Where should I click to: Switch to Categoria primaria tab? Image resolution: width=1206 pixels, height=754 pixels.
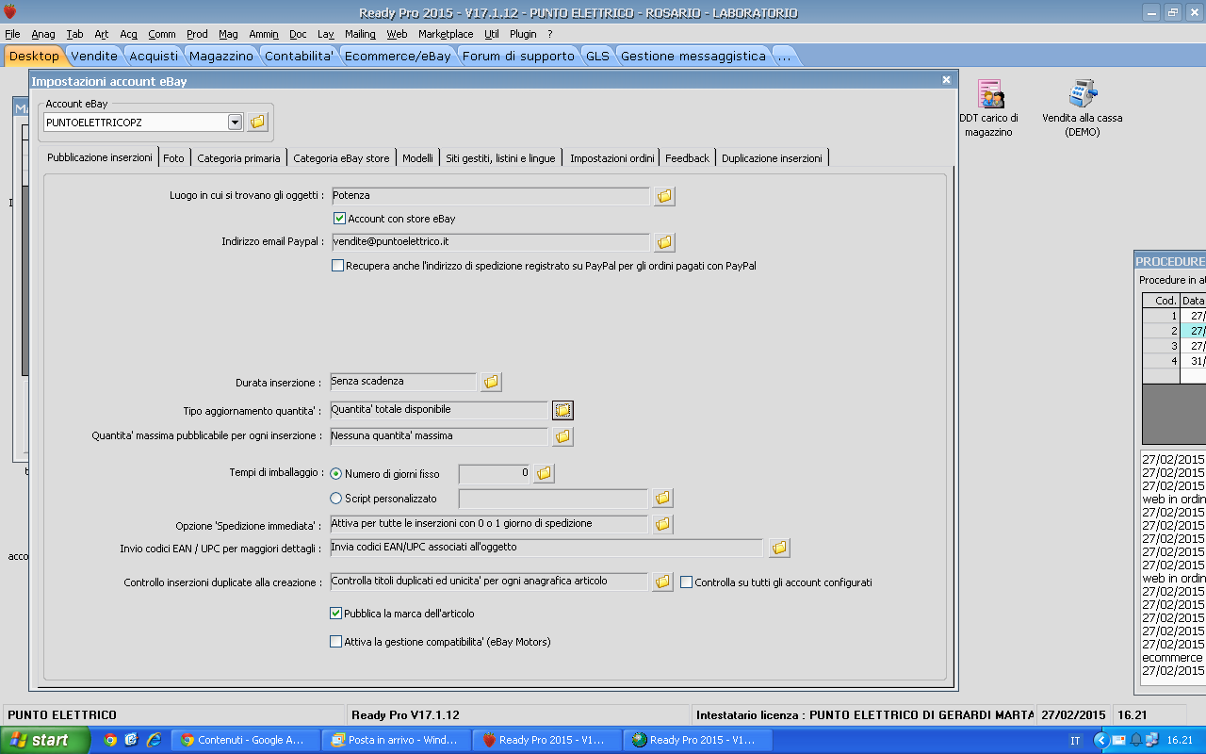238,158
